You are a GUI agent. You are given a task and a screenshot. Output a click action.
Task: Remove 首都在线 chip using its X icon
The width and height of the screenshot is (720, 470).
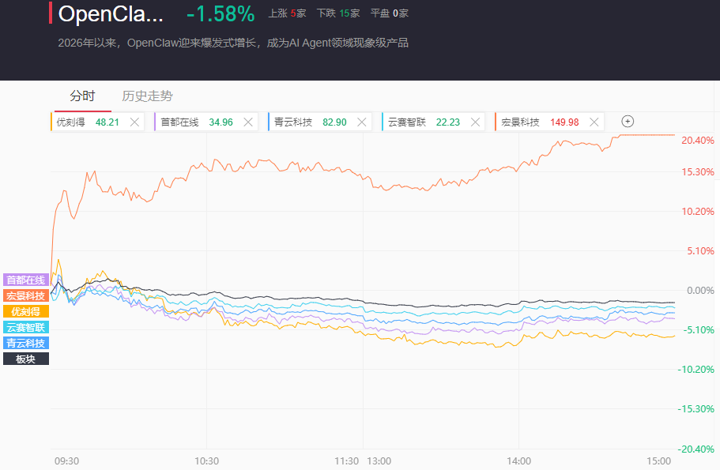point(248,122)
